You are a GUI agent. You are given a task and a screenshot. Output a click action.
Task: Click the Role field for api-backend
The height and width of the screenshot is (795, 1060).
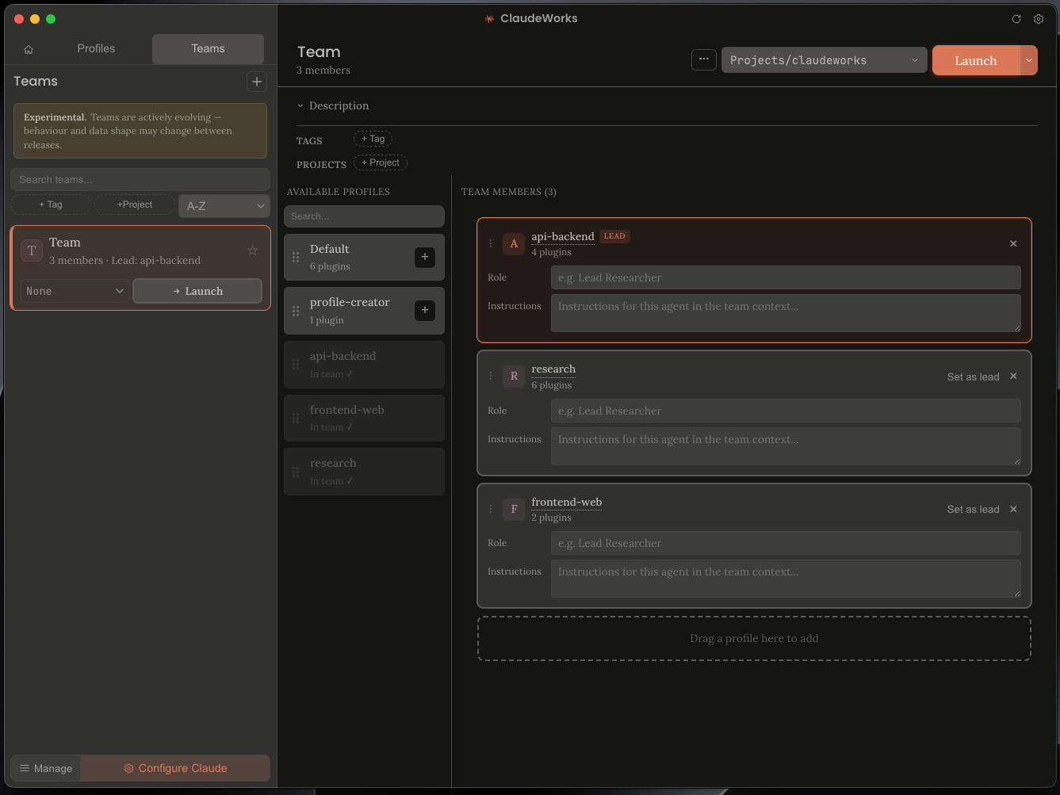click(x=786, y=277)
